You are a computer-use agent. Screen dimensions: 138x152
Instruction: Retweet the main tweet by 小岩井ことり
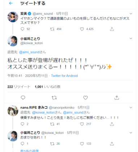pos(54,98)
